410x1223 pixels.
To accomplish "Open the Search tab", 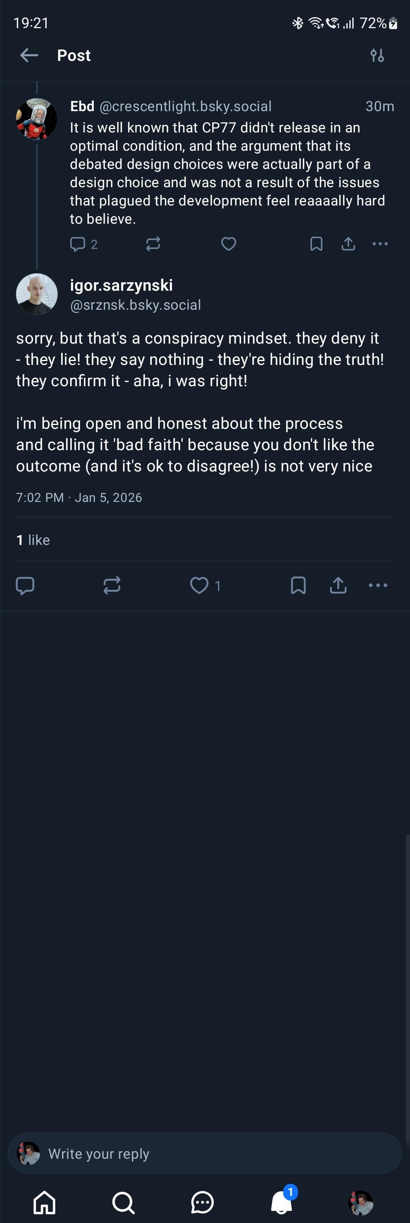I will (123, 1202).
